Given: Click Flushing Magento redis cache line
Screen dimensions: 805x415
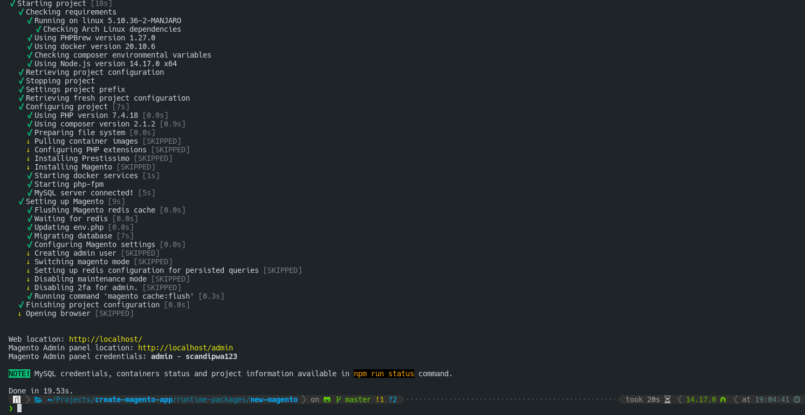Looking at the screenshot, I should [110, 210].
